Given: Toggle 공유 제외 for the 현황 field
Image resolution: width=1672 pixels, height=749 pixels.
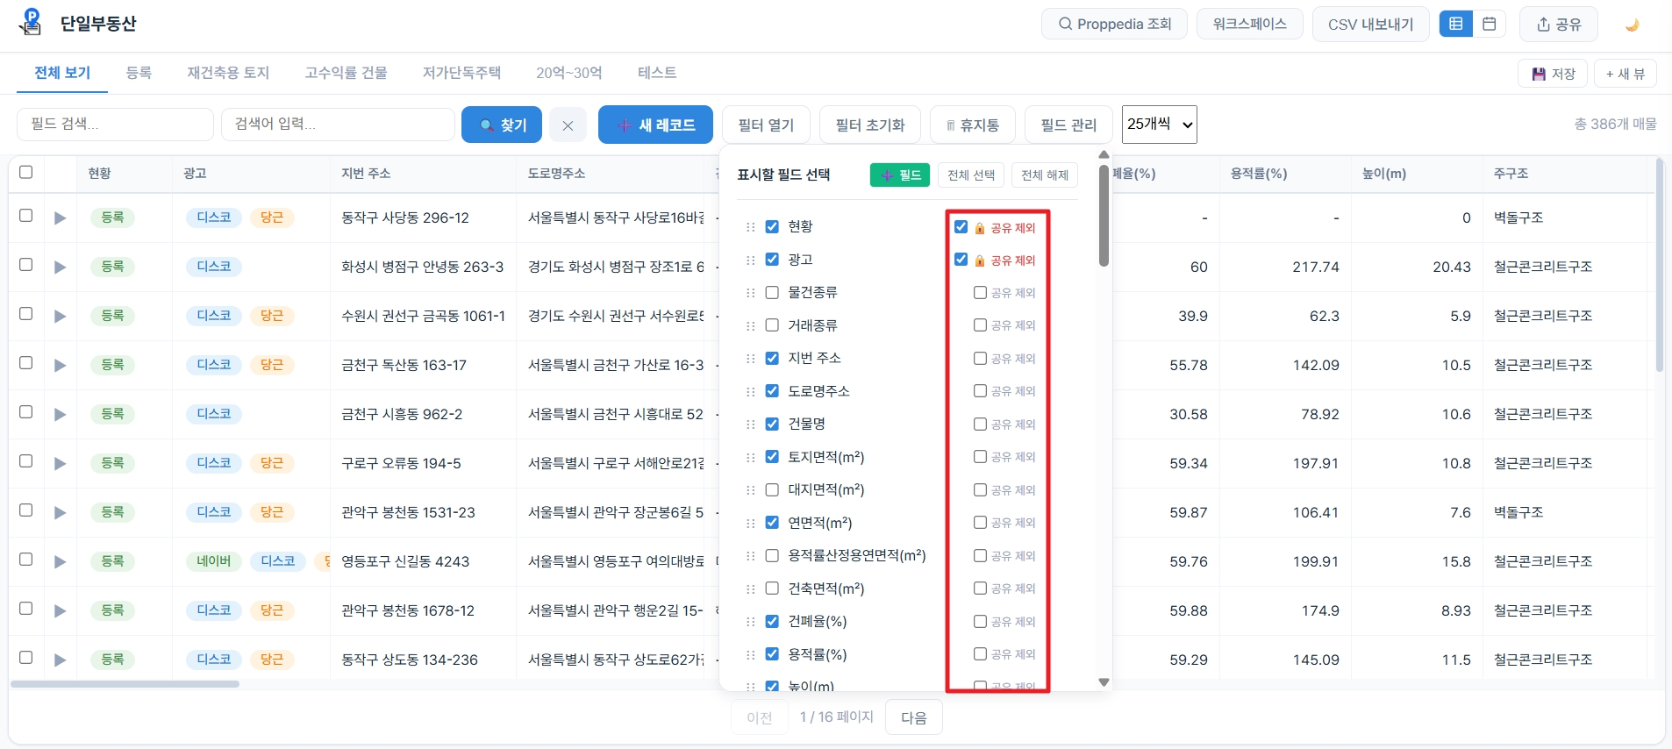Looking at the screenshot, I should 961,226.
